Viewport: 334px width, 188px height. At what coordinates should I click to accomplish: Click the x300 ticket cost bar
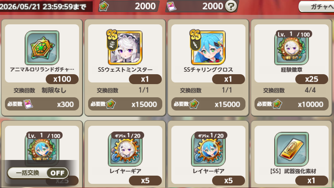(x=42, y=104)
